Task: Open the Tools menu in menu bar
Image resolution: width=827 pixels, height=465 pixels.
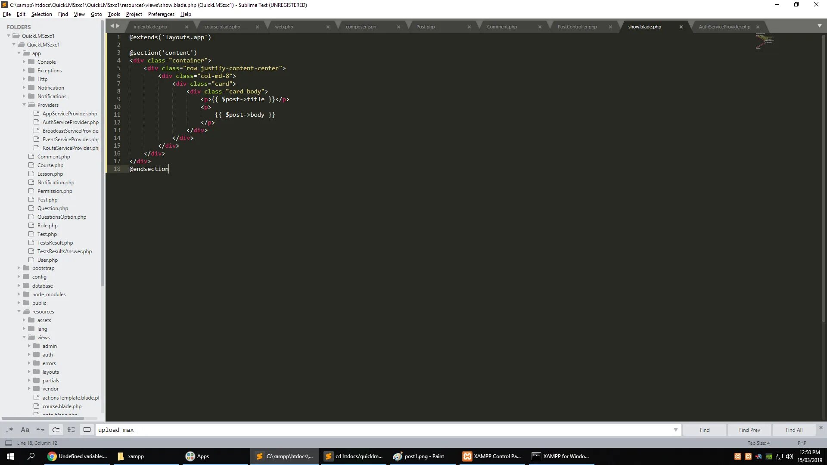Action: click(114, 14)
